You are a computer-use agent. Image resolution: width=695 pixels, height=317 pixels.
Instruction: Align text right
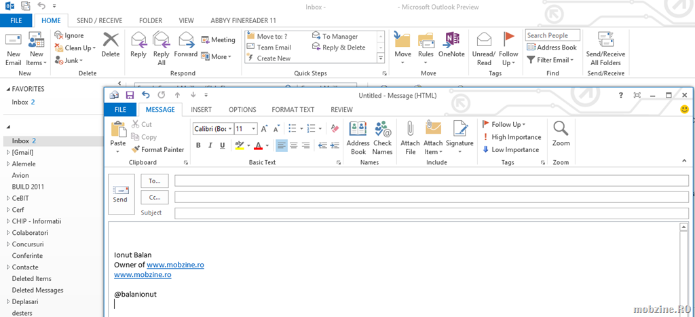305,145
